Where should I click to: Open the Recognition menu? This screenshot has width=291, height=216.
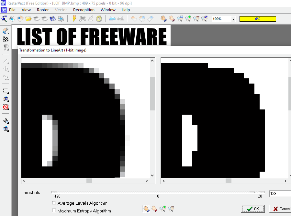tap(84, 10)
